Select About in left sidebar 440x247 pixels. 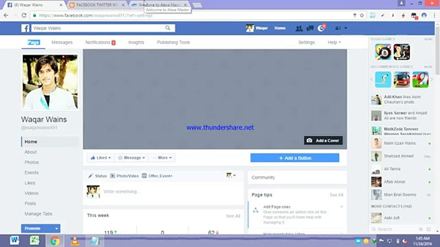coord(31,152)
